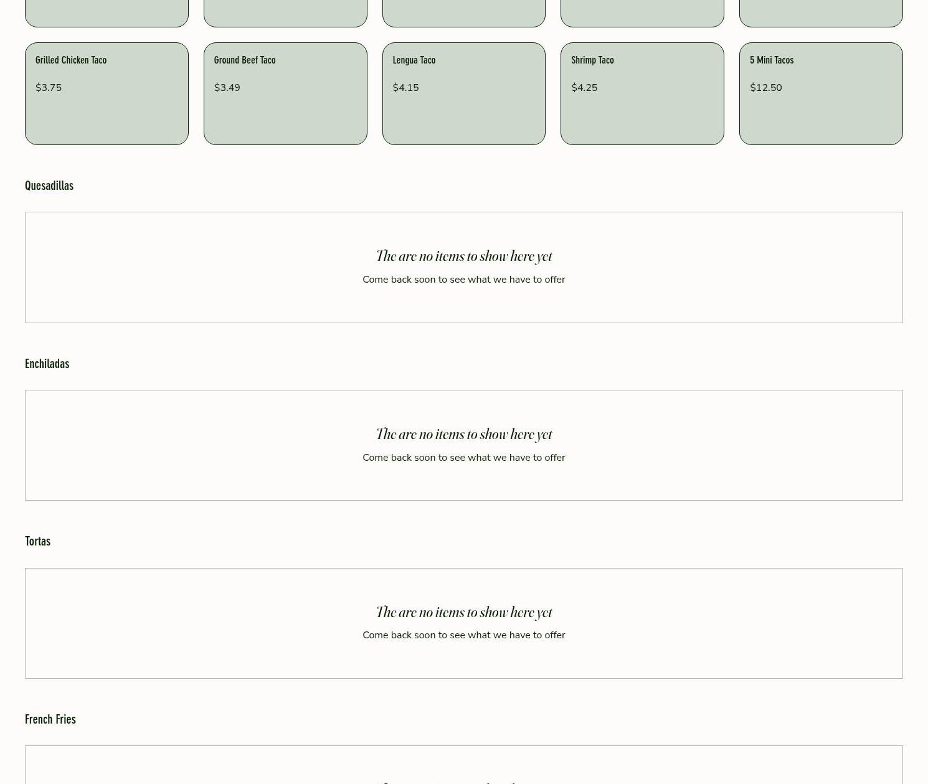928x784 pixels.
Task: Click 'Come back soon' text under Quesadillas
Action: 464,280
